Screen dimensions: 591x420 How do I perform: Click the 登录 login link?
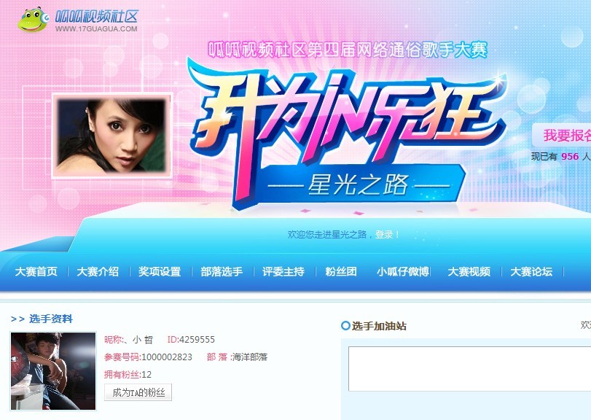coord(384,235)
